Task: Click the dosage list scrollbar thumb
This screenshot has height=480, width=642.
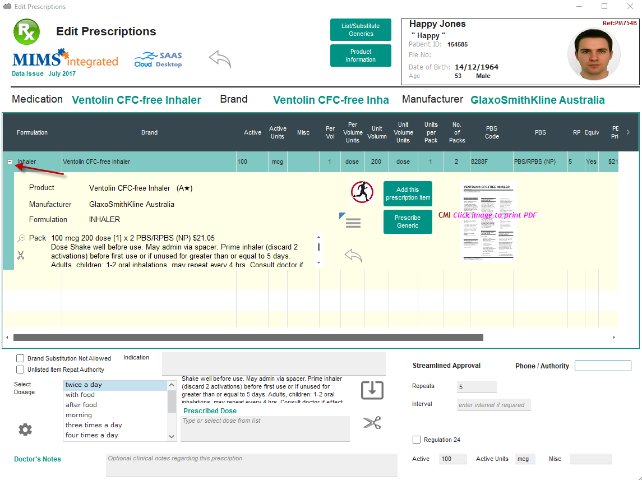Action: 172,401
